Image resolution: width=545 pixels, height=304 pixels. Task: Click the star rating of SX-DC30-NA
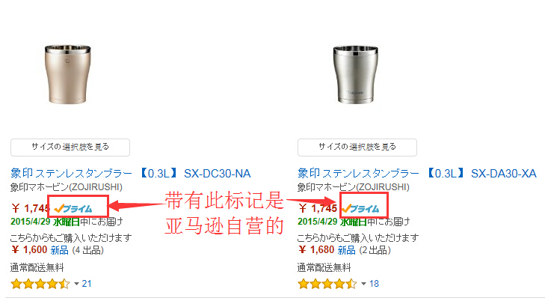(40, 284)
